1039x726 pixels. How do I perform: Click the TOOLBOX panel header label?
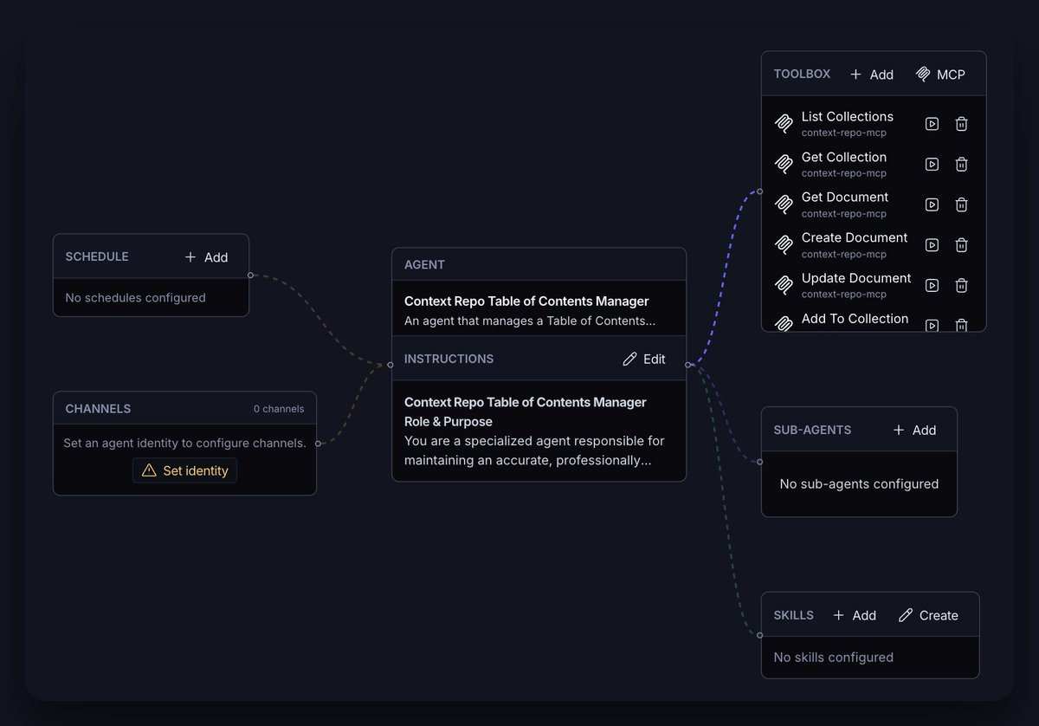point(802,75)
